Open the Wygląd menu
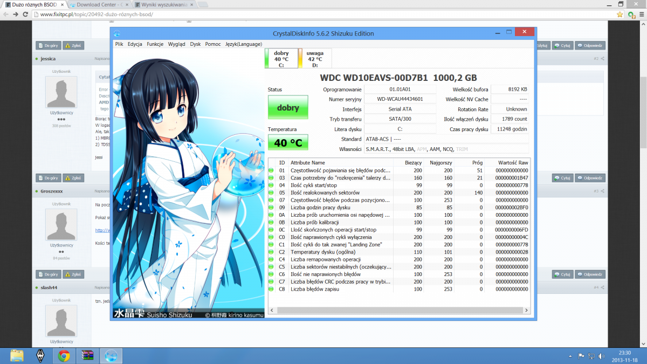 [x=177, y=44]
